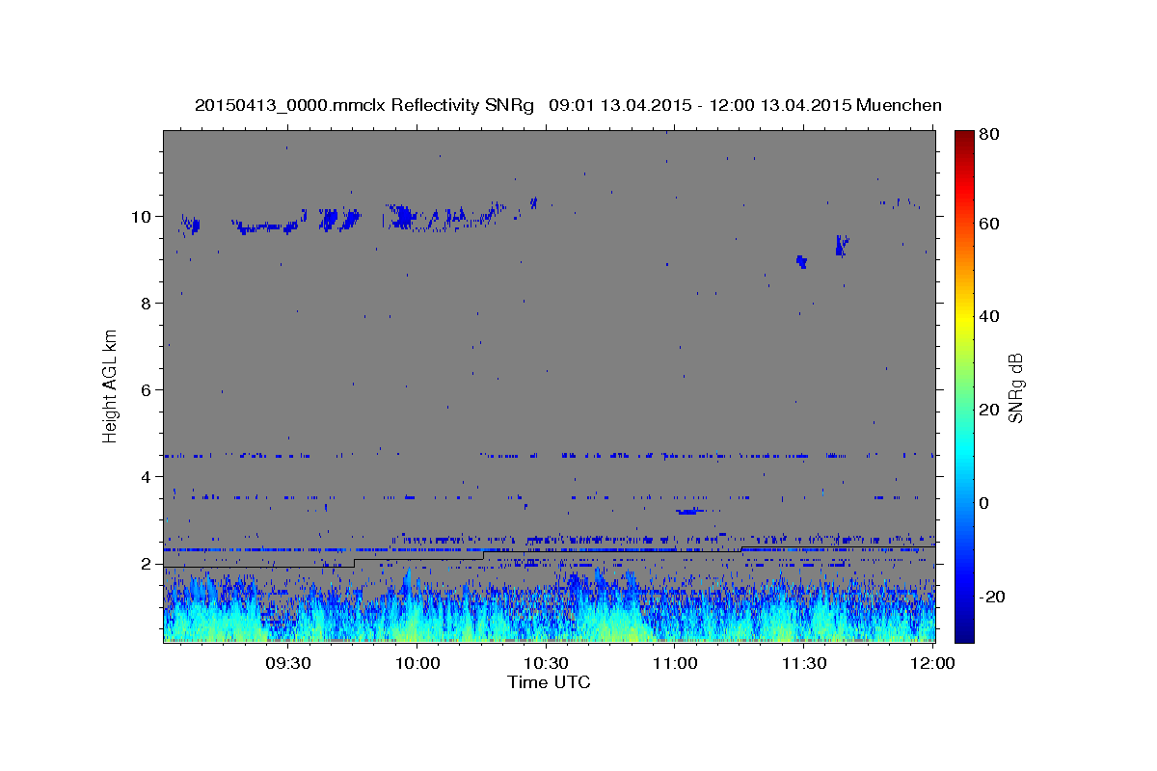Click the '12:00' time tick label

tap(932, 663)
